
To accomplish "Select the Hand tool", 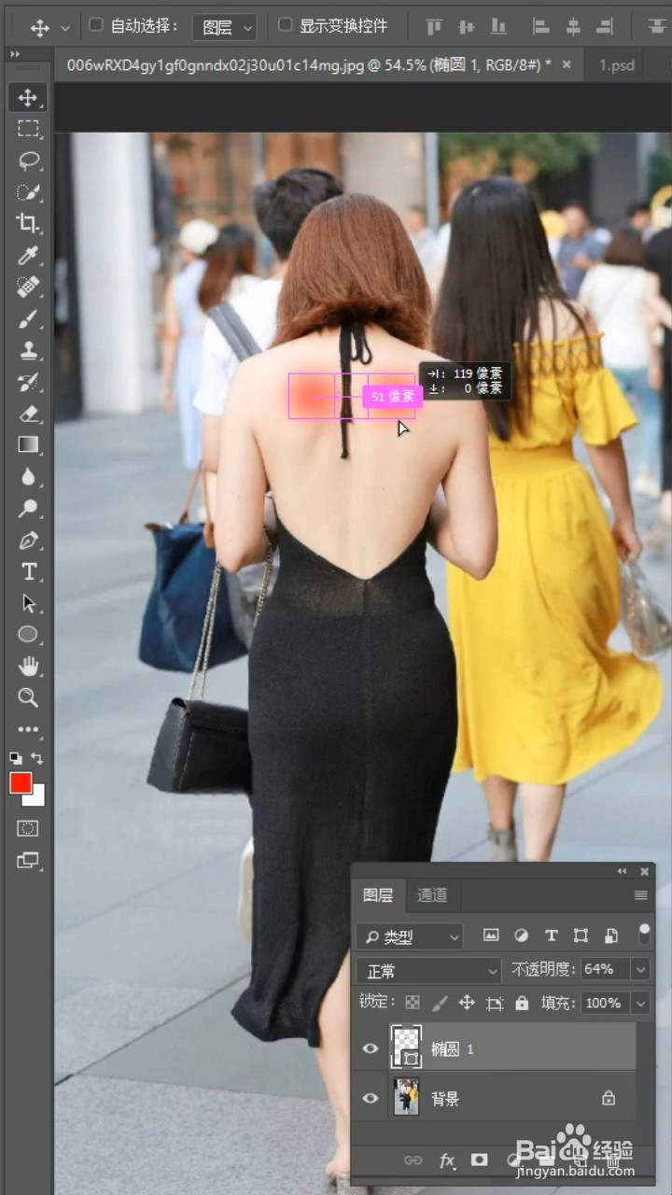I will [x=28, y=667].
